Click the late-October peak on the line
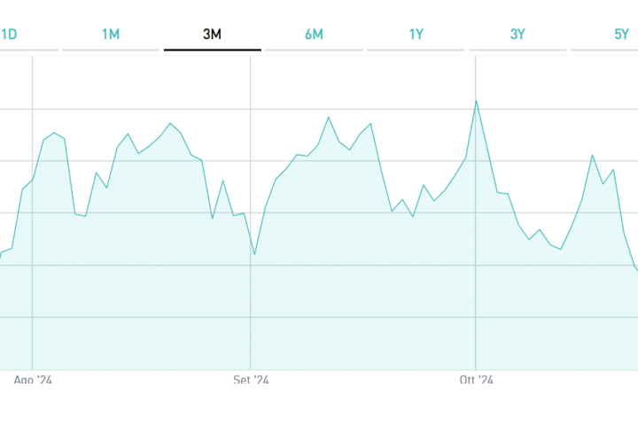 [x=592, y=155]
